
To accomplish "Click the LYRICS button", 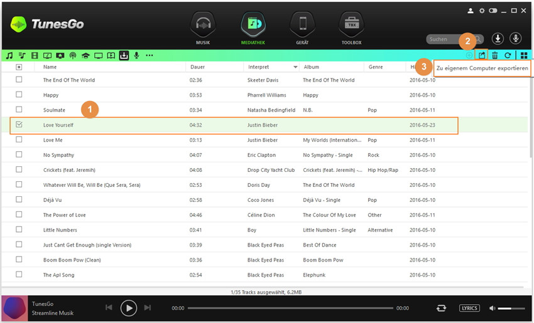I will pyautogui.click(x=469, y=308).
